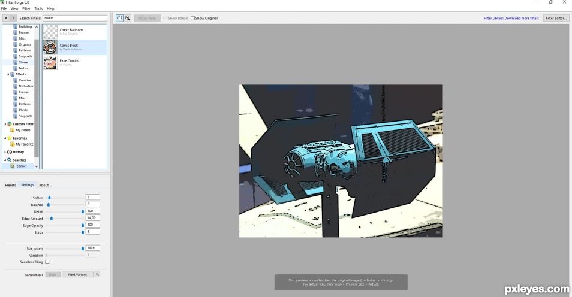Image resolution: width=572 pixels, height=297 pixels.
Task: Open randomizer settings icon beside Next Variant
Action: click(x=97, y=274)
